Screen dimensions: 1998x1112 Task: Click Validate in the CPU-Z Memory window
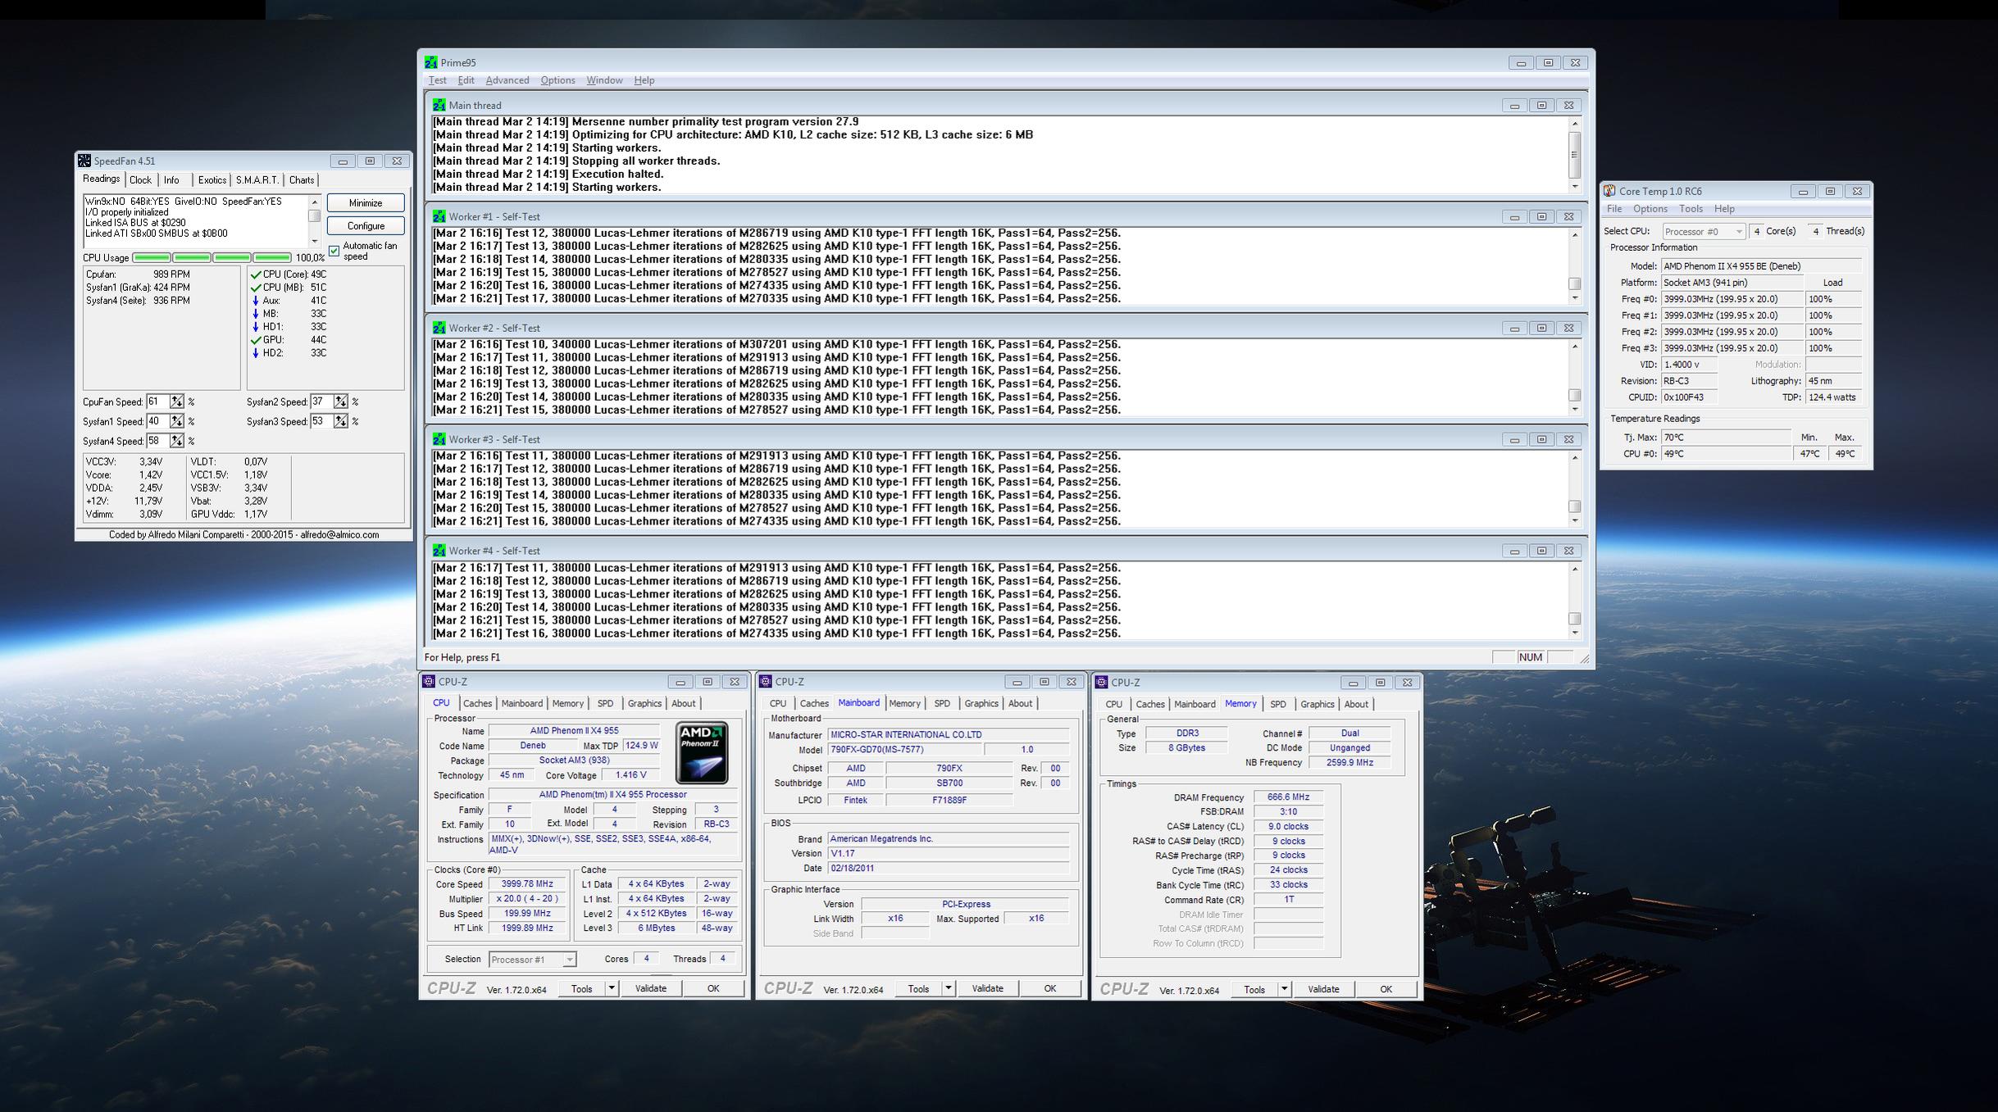pos(1322,989)
